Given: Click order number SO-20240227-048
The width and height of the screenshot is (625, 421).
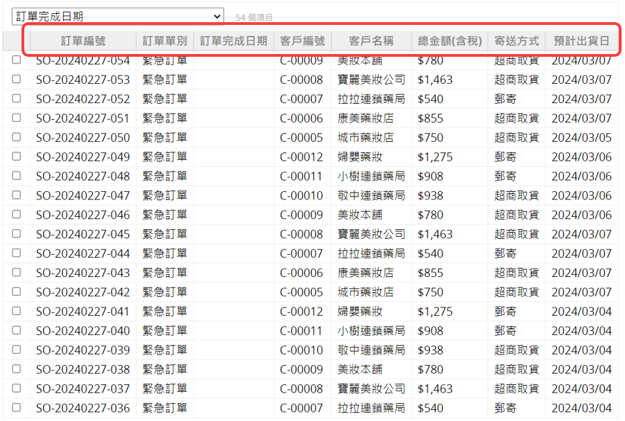Looking at the screenshot, I should 82,177.
